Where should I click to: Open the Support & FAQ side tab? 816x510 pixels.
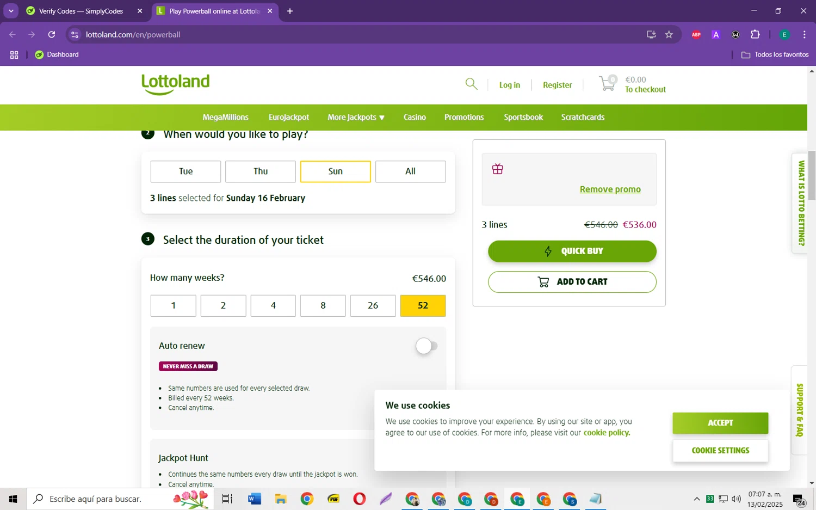coord(799,410)
